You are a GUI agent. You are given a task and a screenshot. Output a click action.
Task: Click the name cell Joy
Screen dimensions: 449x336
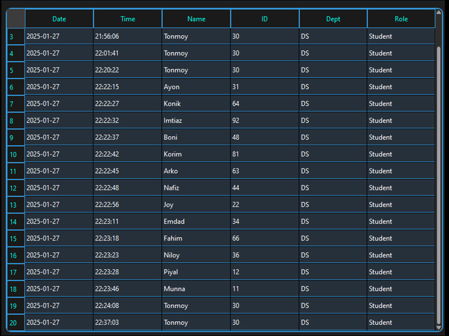pos(196,205)
